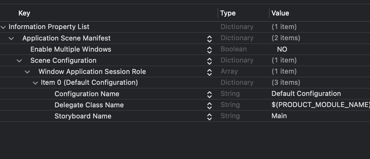Open key stepper for Scene Configuration

tap(209, 61)
